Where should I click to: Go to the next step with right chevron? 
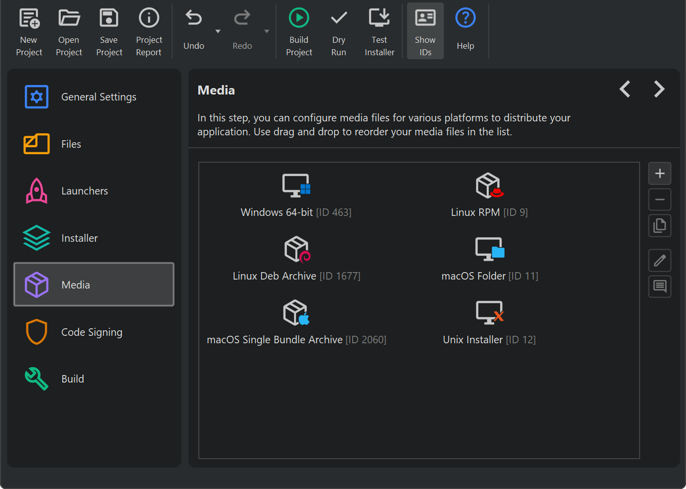coord(659,90)
